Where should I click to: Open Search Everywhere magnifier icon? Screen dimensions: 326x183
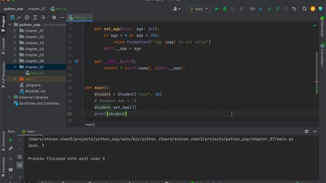[x=305, y=9]
